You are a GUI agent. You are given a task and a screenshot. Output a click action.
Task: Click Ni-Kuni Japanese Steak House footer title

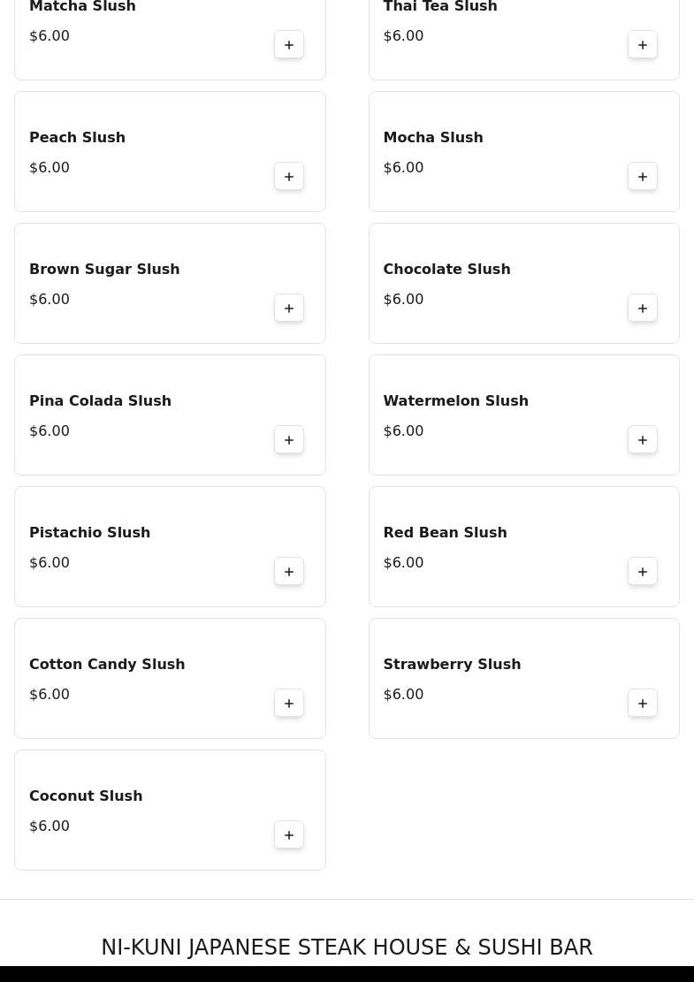[x=347, y=947]
